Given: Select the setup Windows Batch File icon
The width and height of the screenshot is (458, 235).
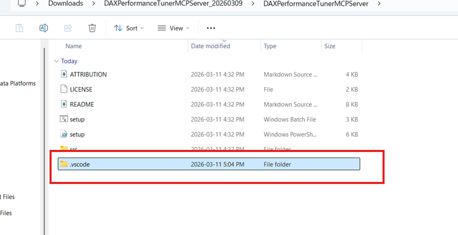Looking at the screenshot, I should (65, 119).
